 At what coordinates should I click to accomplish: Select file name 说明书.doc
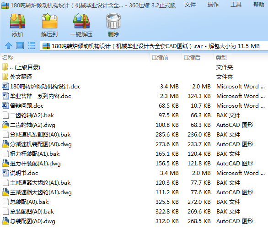pyautogui.click(x=24, y=173)
